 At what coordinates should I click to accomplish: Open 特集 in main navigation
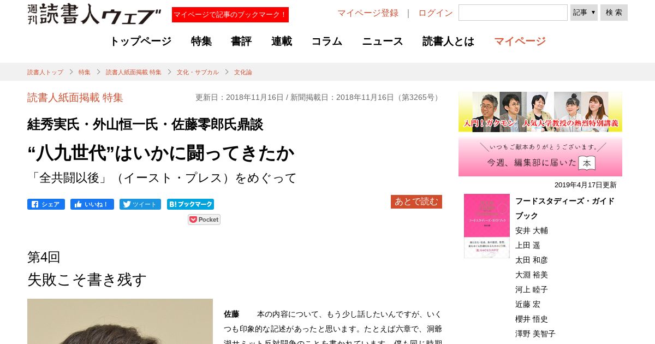tap(201, 41)
